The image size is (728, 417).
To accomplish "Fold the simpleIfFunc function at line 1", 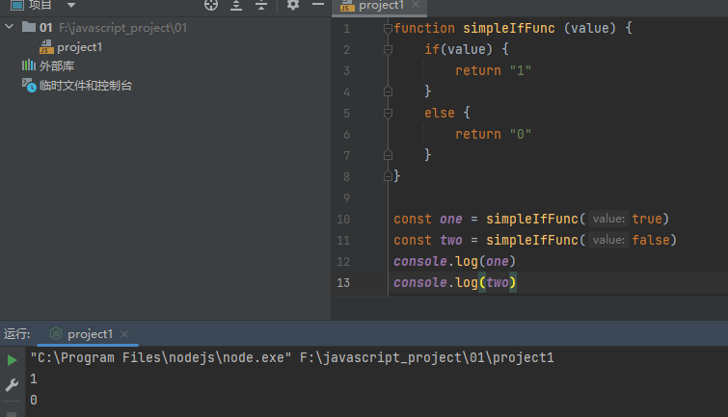I will click(x=389, y=29).
